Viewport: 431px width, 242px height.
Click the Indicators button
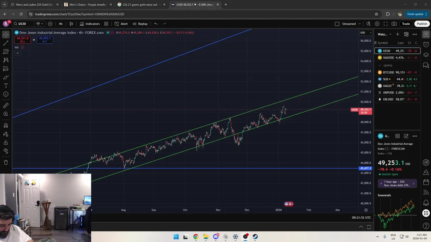click(90, 24)
